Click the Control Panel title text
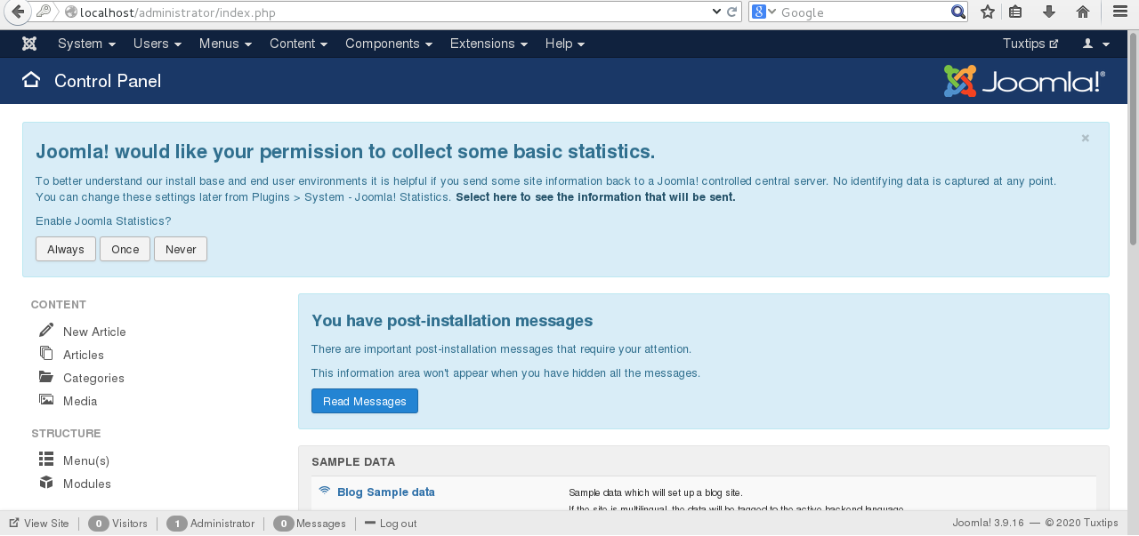 click(108, 81)
